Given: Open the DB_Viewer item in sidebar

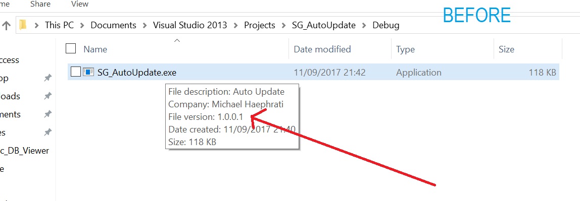Looking at the screenshot, I should pos(24,151).
